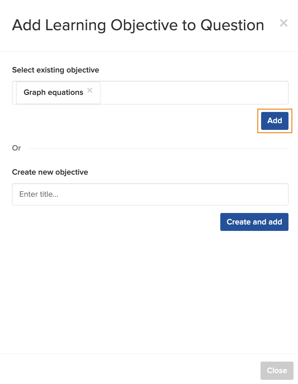The width and height of the screenshot is (298, 384).
Task: Click the Create new objective label
Action: tap(50, 172)
